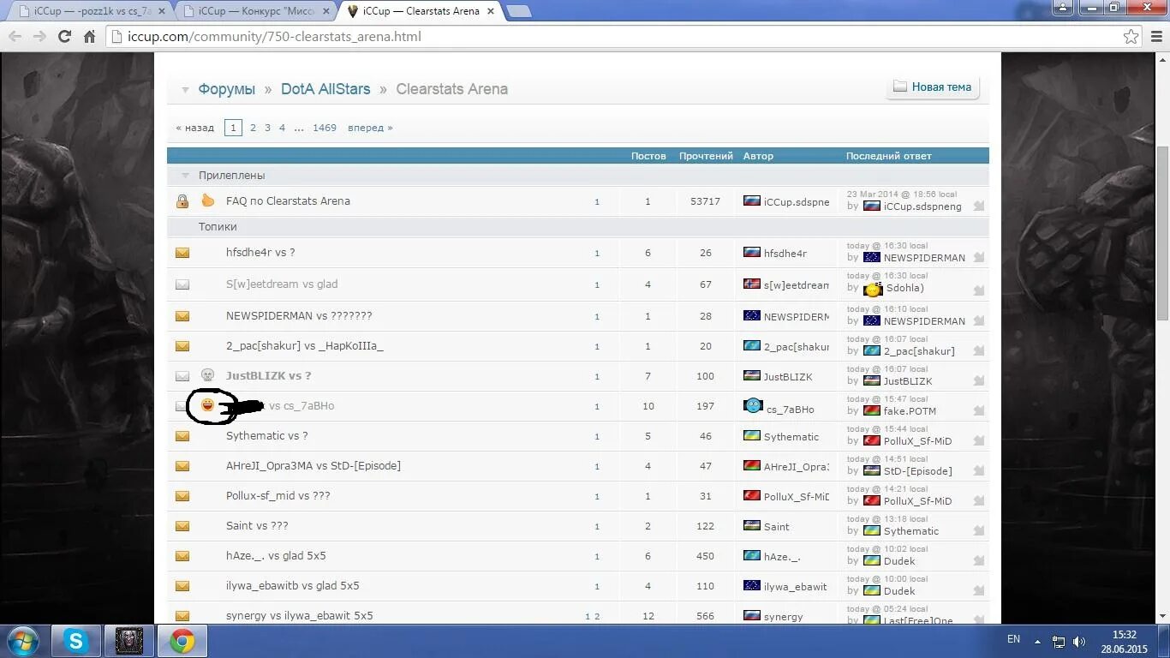This screenshot has height=658, width=1170.
Task: Open author profile Saint
Action: coord(777,527)
